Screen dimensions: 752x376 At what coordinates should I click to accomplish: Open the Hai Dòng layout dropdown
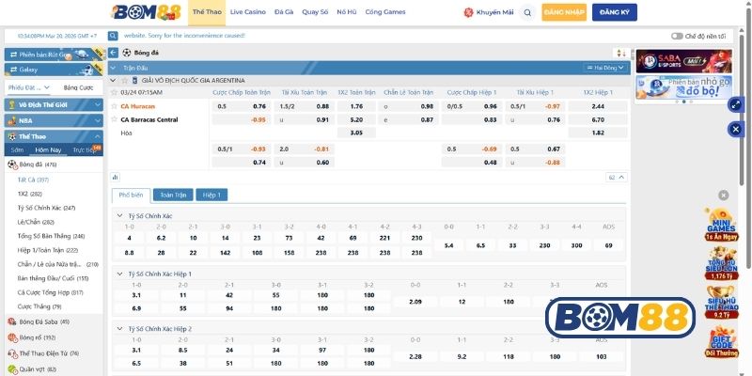(604, 68)
